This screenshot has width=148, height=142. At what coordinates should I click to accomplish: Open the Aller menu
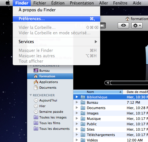pos(104,3)
